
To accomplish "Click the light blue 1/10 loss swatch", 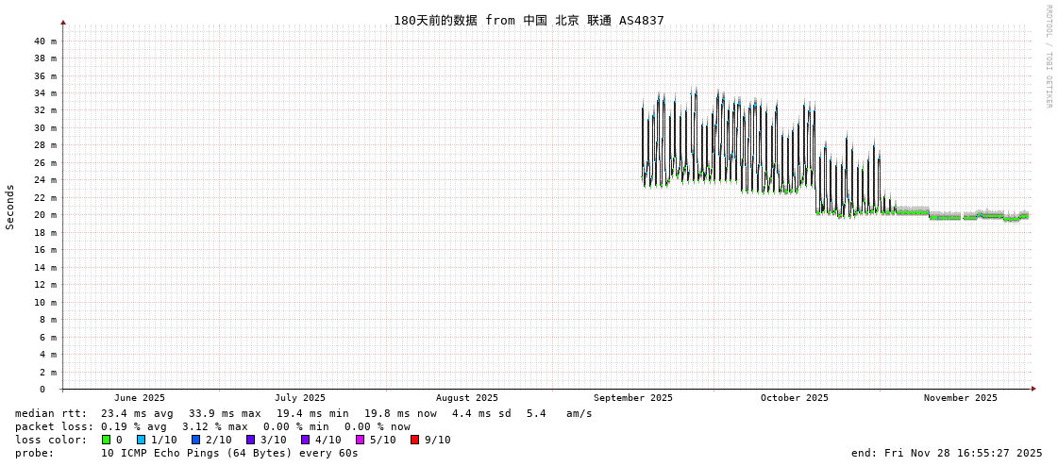I will point(141,440).
